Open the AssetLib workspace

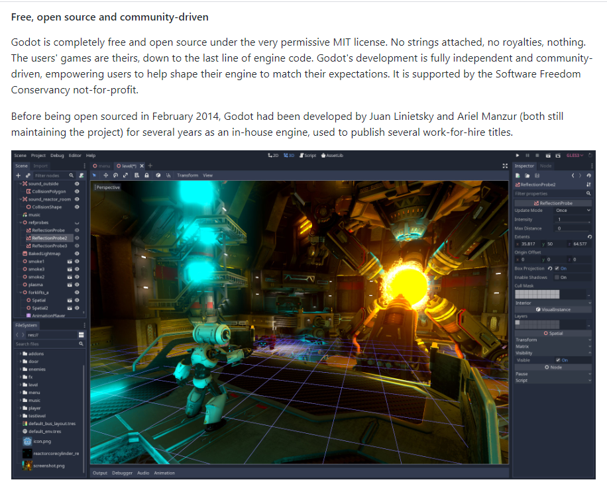[x=332, y=156]
